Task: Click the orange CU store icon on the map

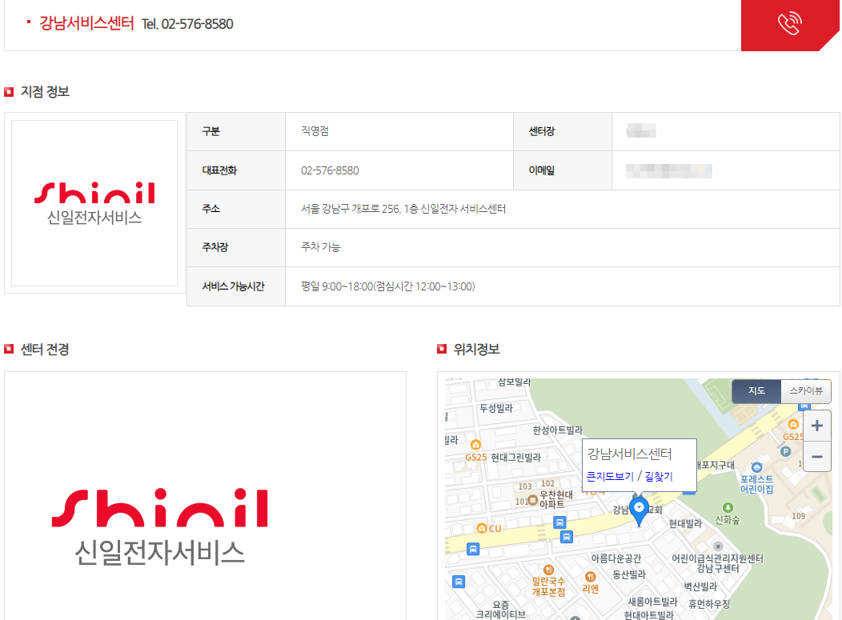Action: [x=483, y=526]
